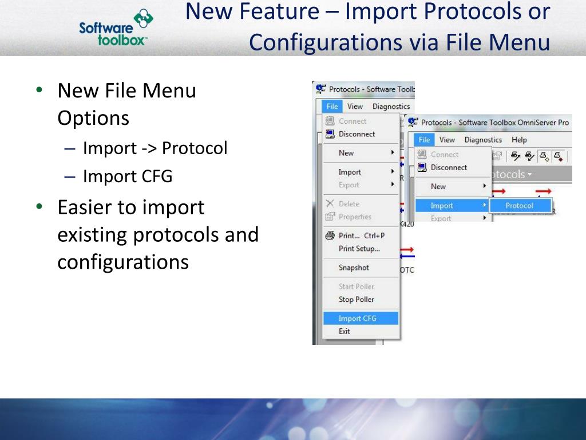Viewport: 586px width, 440px height.
Task: Expand Export submenu arrow in OmniServer Pro menu
Action: [484, 218]
